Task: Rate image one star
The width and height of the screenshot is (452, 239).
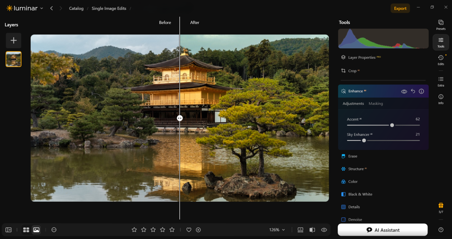Action: tap(134, 230)
